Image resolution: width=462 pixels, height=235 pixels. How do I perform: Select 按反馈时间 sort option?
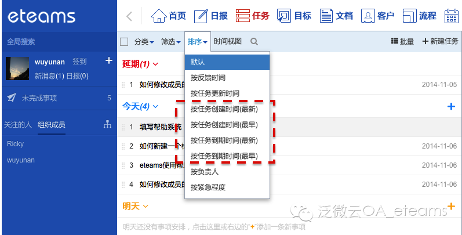tap(227, 78)
